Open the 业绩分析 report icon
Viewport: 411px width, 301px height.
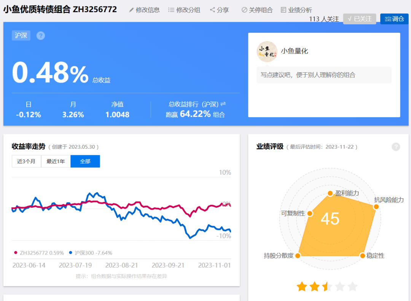tap(284, 10)
